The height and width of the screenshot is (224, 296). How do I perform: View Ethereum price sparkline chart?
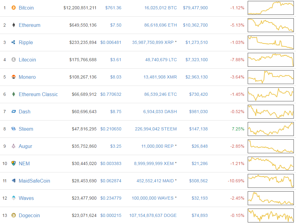[271, 25]
